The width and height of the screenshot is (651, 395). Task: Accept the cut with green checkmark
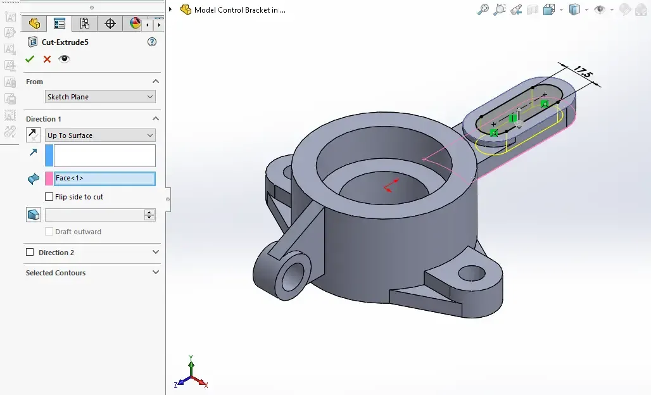(30, 60)
